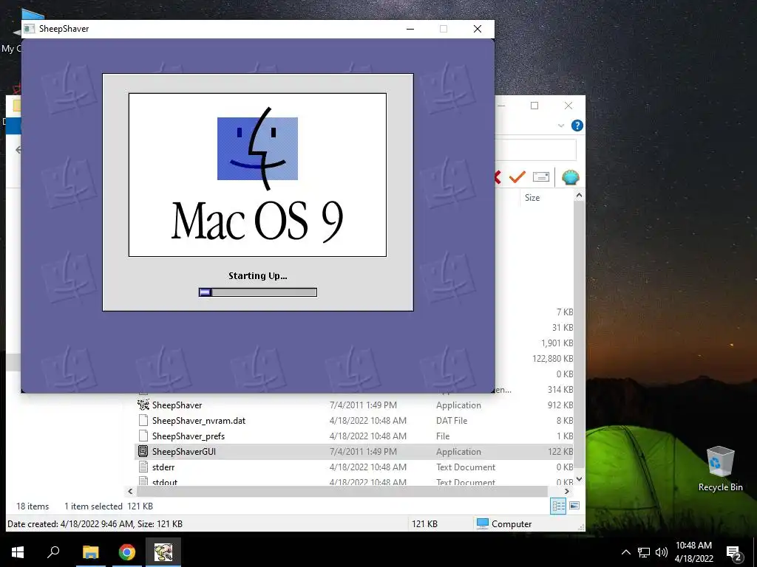Switch to Details view using bottom-right icon
The height and width of the screenshot is (567, 757).
click(x=558, y=506)
